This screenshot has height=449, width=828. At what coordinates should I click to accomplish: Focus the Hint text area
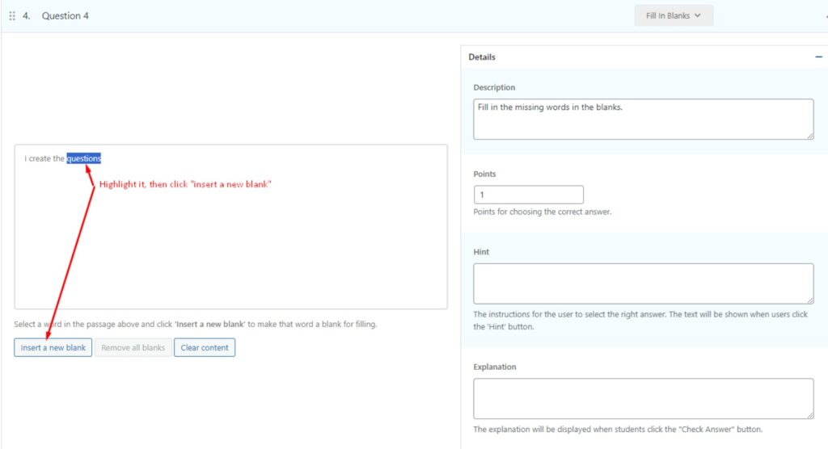(x=643, y=283)
